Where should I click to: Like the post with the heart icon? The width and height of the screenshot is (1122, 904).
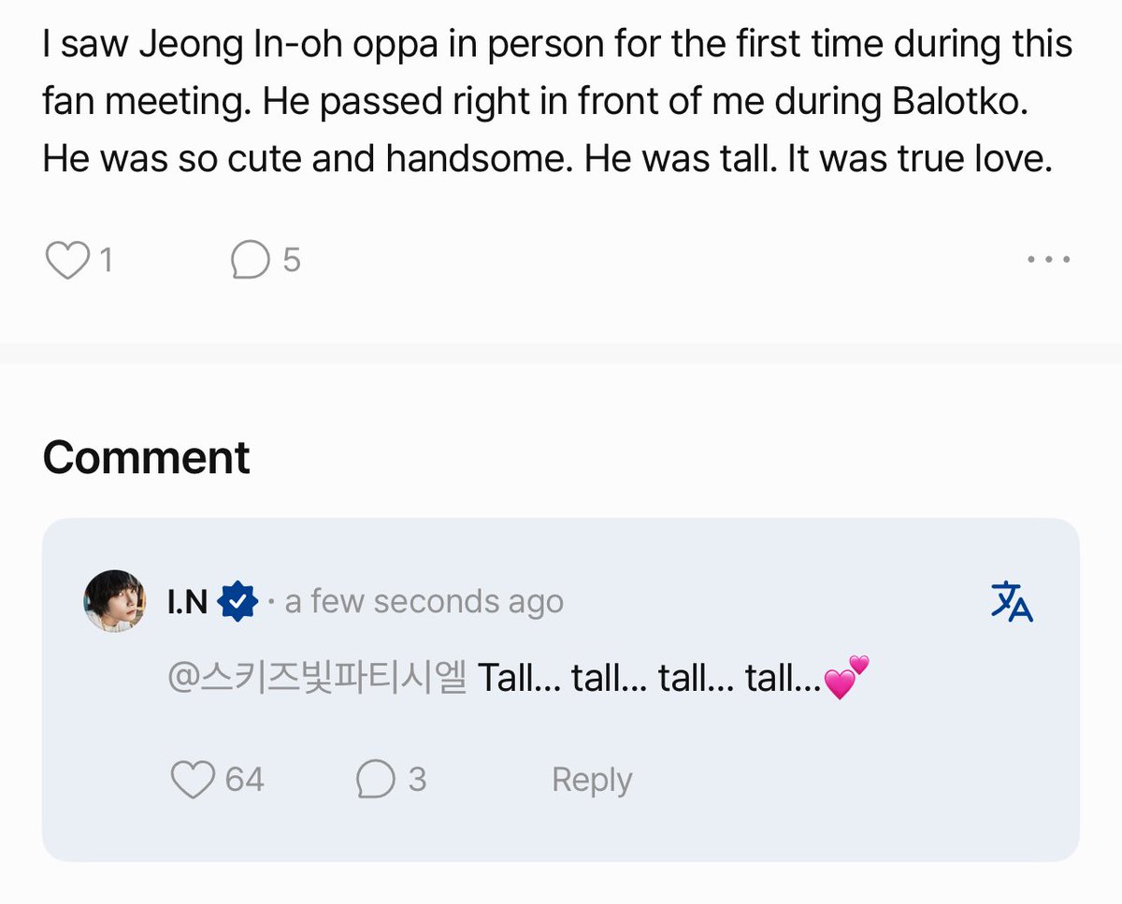pos(66,260)
